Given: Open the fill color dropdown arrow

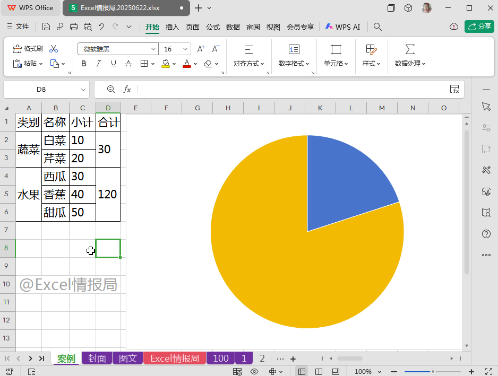Looking at the screenshot, I should [x=175, y=63].
